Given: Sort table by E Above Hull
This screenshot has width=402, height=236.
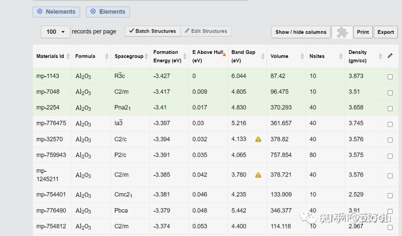Looking at the screenshot, I should click(x=208, y=56).
